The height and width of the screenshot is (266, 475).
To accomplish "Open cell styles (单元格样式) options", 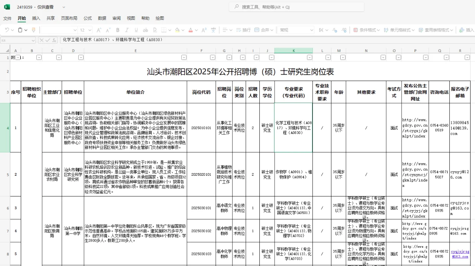I will 399,30.
